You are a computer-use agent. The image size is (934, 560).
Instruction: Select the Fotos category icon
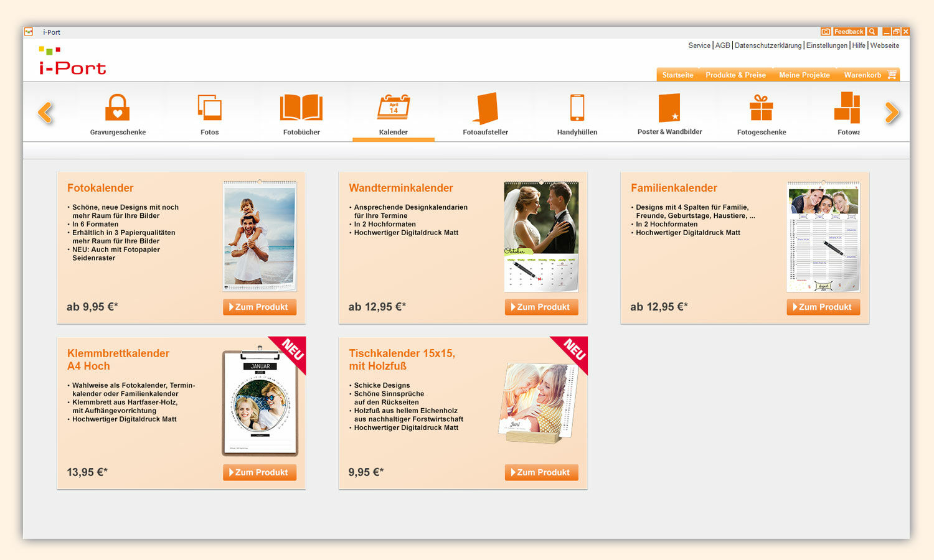(209, 108)
